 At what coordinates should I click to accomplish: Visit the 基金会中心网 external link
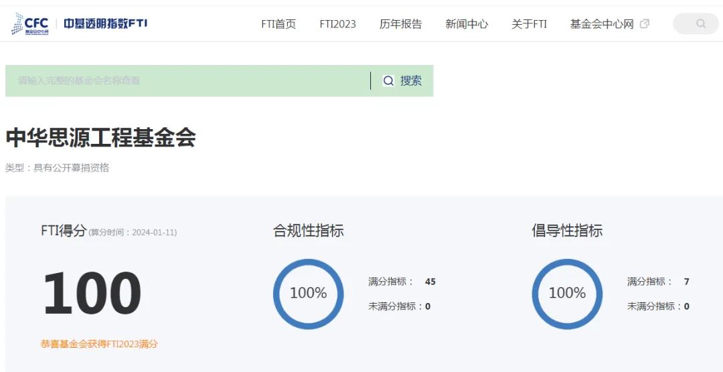[602, 24]
